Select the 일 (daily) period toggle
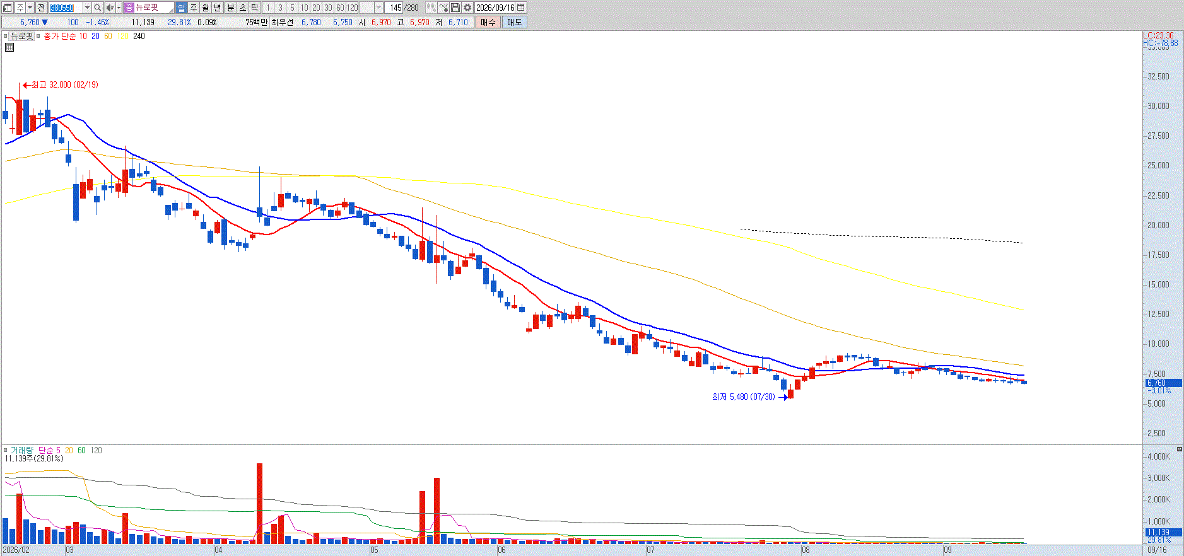Viewport: 1184px width, 556px height. pos(182,8)
